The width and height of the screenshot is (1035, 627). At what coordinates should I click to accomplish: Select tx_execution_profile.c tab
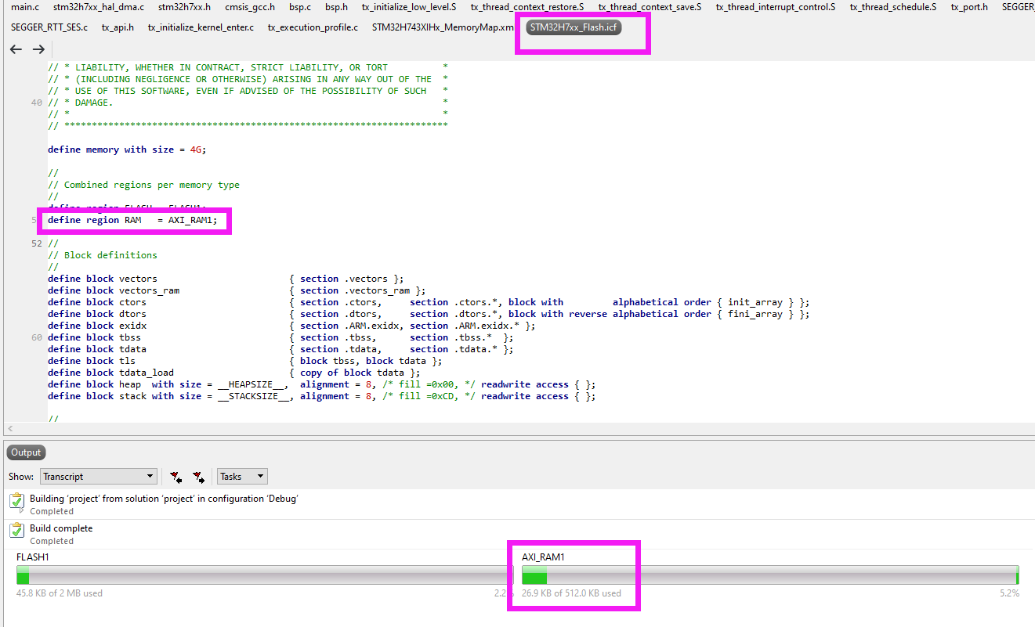coord(313,27)
